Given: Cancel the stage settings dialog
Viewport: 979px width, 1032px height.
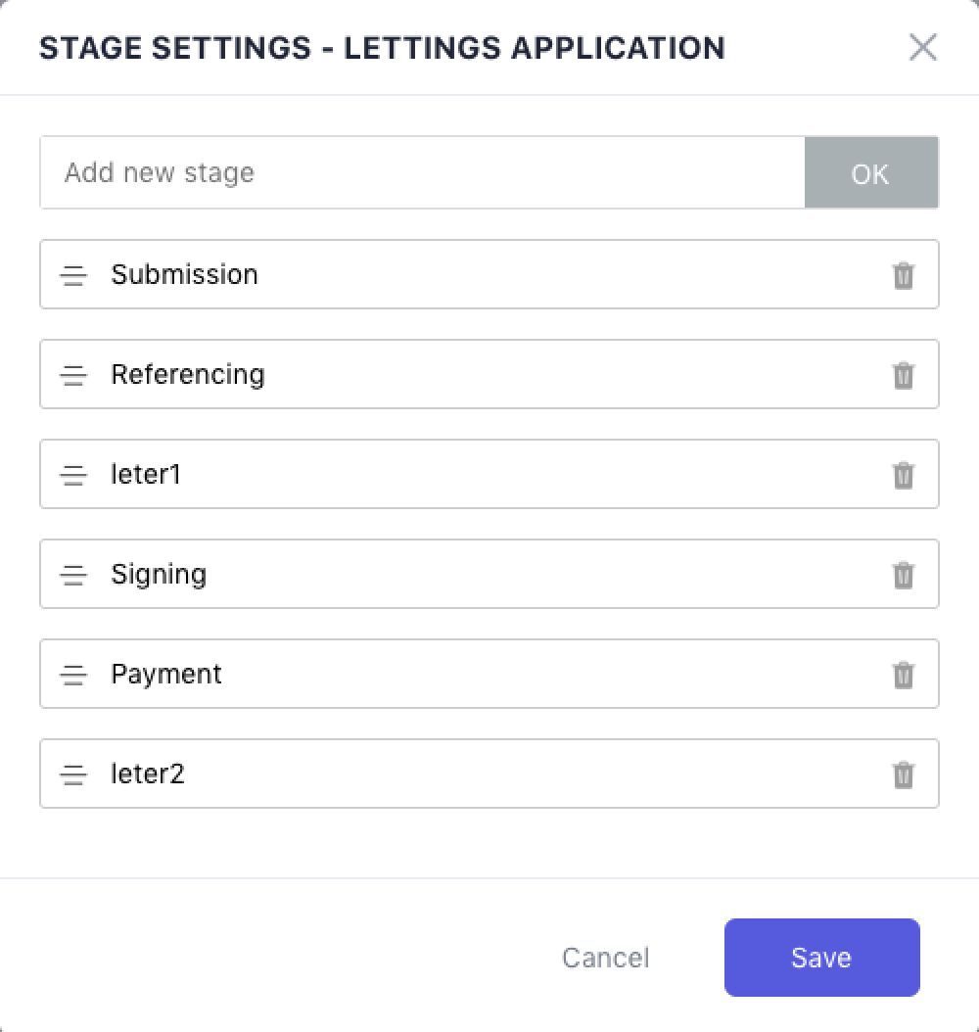Looking at the screenshot, I should point(605,958).
